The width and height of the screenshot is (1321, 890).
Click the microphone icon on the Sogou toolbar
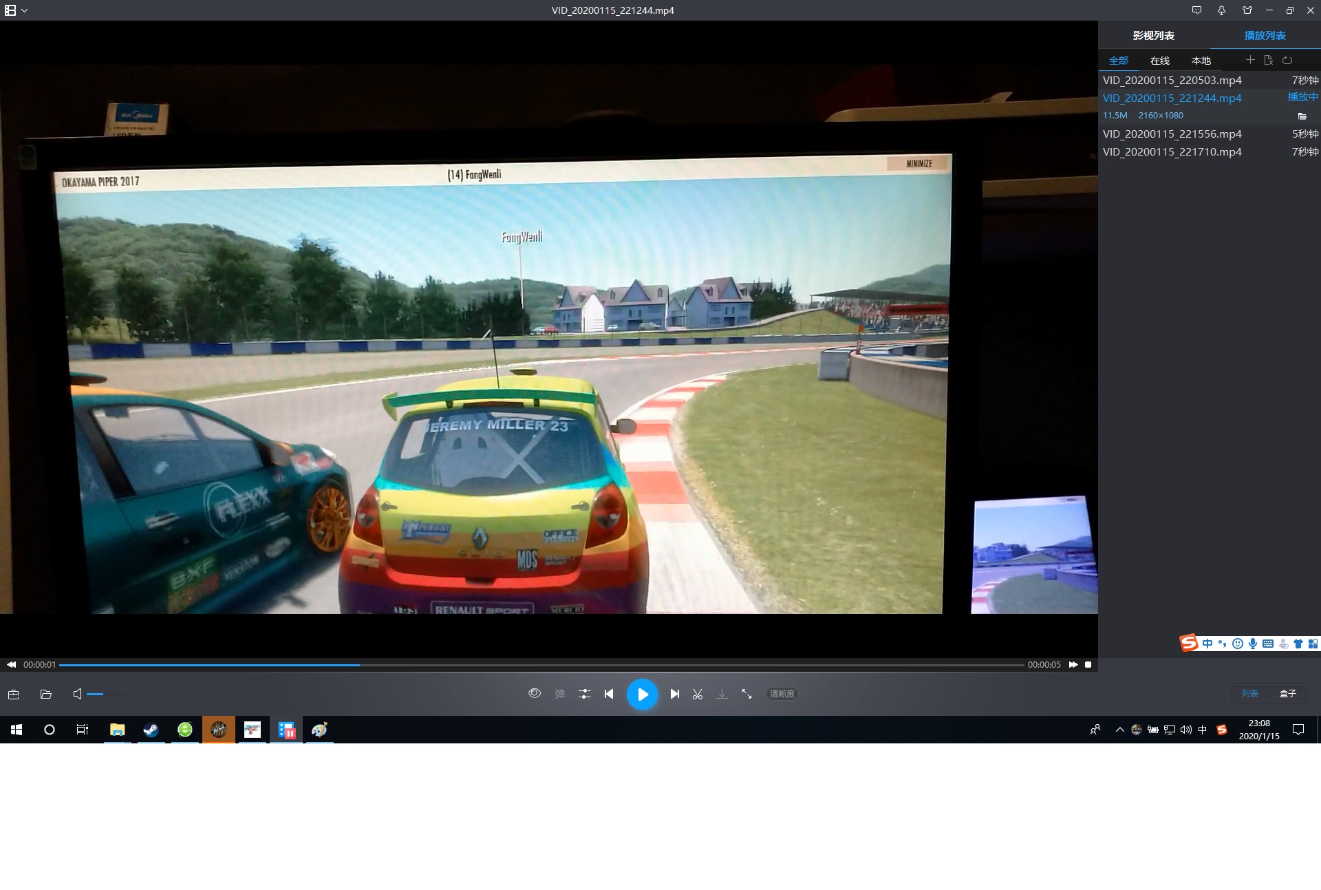click(1253, 644)
